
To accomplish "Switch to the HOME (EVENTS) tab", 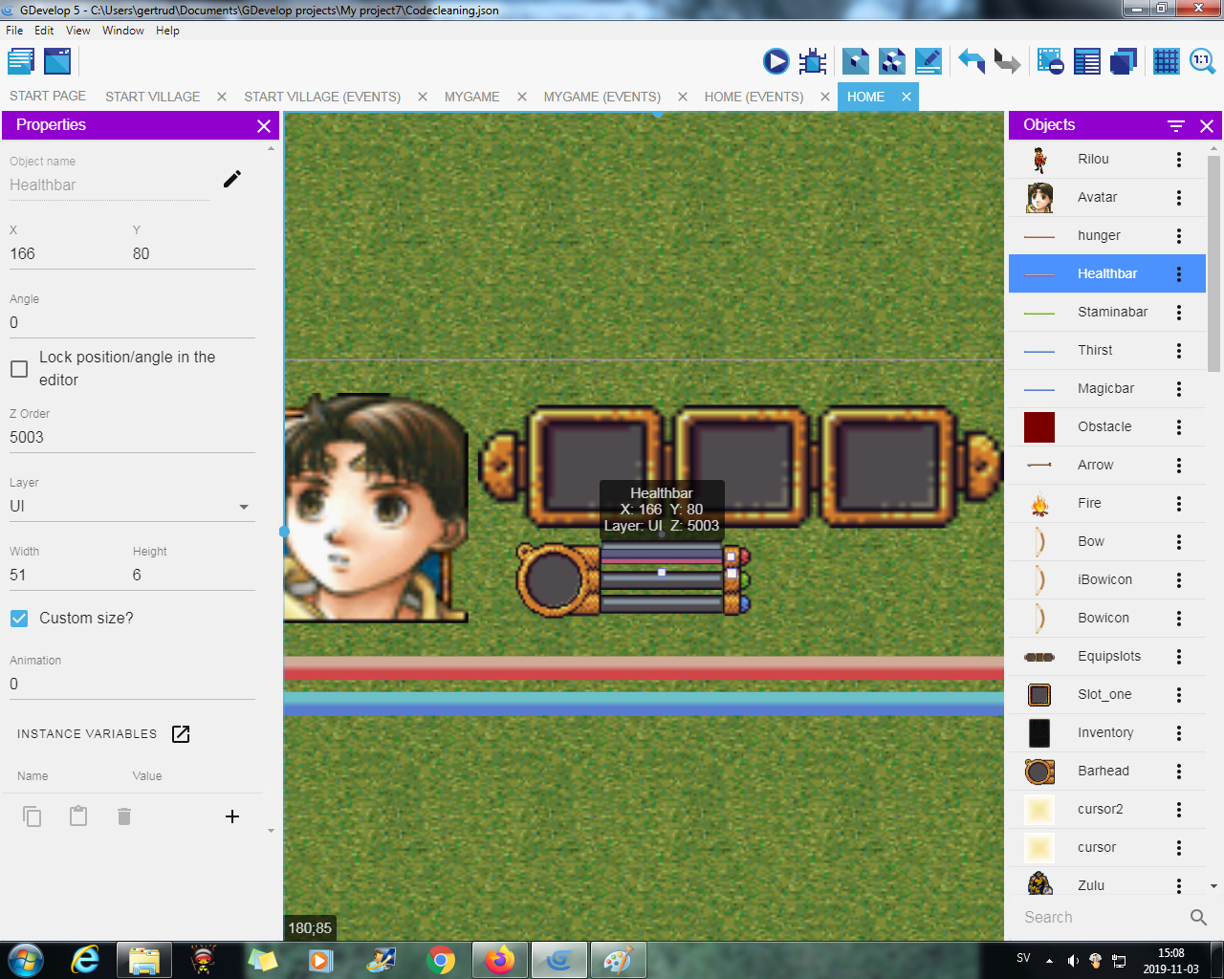I will [x=754, y=97].
